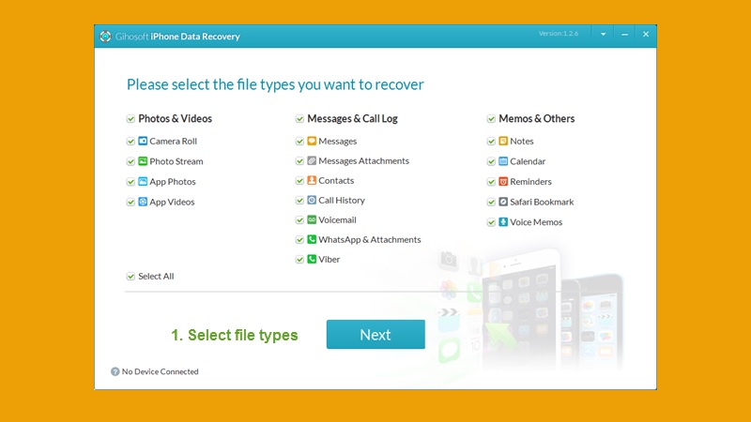This screenshot has width=751, height=422.
Task: Click the 'Memos & Others' heading text
Action: (536, 119)
